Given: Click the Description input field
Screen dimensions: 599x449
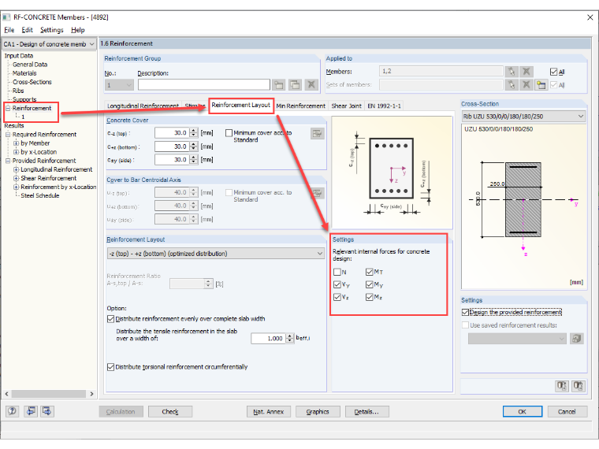Looking at the screenshot, I should click(x=204, y=85).
